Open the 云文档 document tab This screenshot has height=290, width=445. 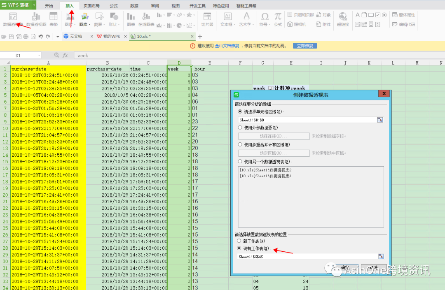76,37
